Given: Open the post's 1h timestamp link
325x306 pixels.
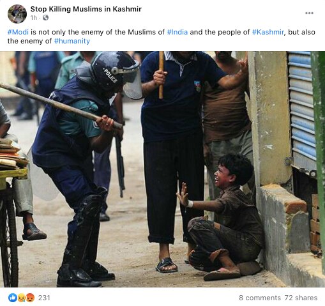Looking at the screenshot, I should point(34,18).
